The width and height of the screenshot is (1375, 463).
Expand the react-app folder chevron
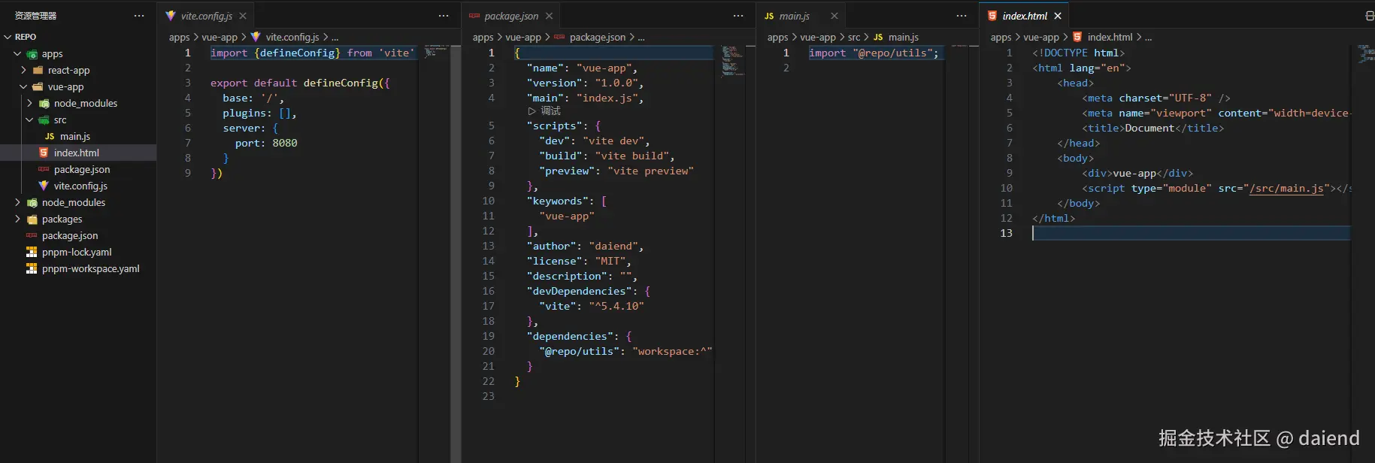[23, 70]
